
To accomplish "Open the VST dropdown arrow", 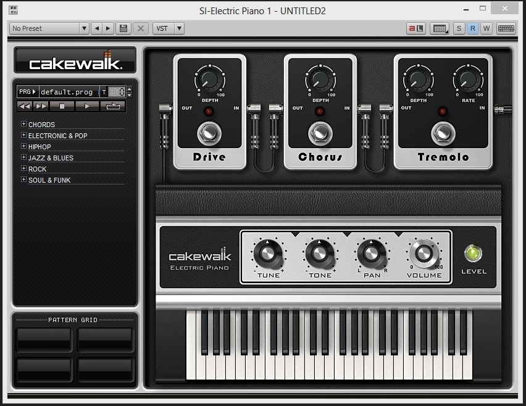I will tap(180, 28).
